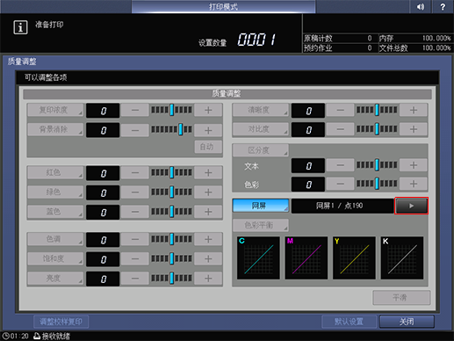Open the 绿色 setting button
Image resolution: width=454 pixels, height=341 pixels.
(55, 192)
